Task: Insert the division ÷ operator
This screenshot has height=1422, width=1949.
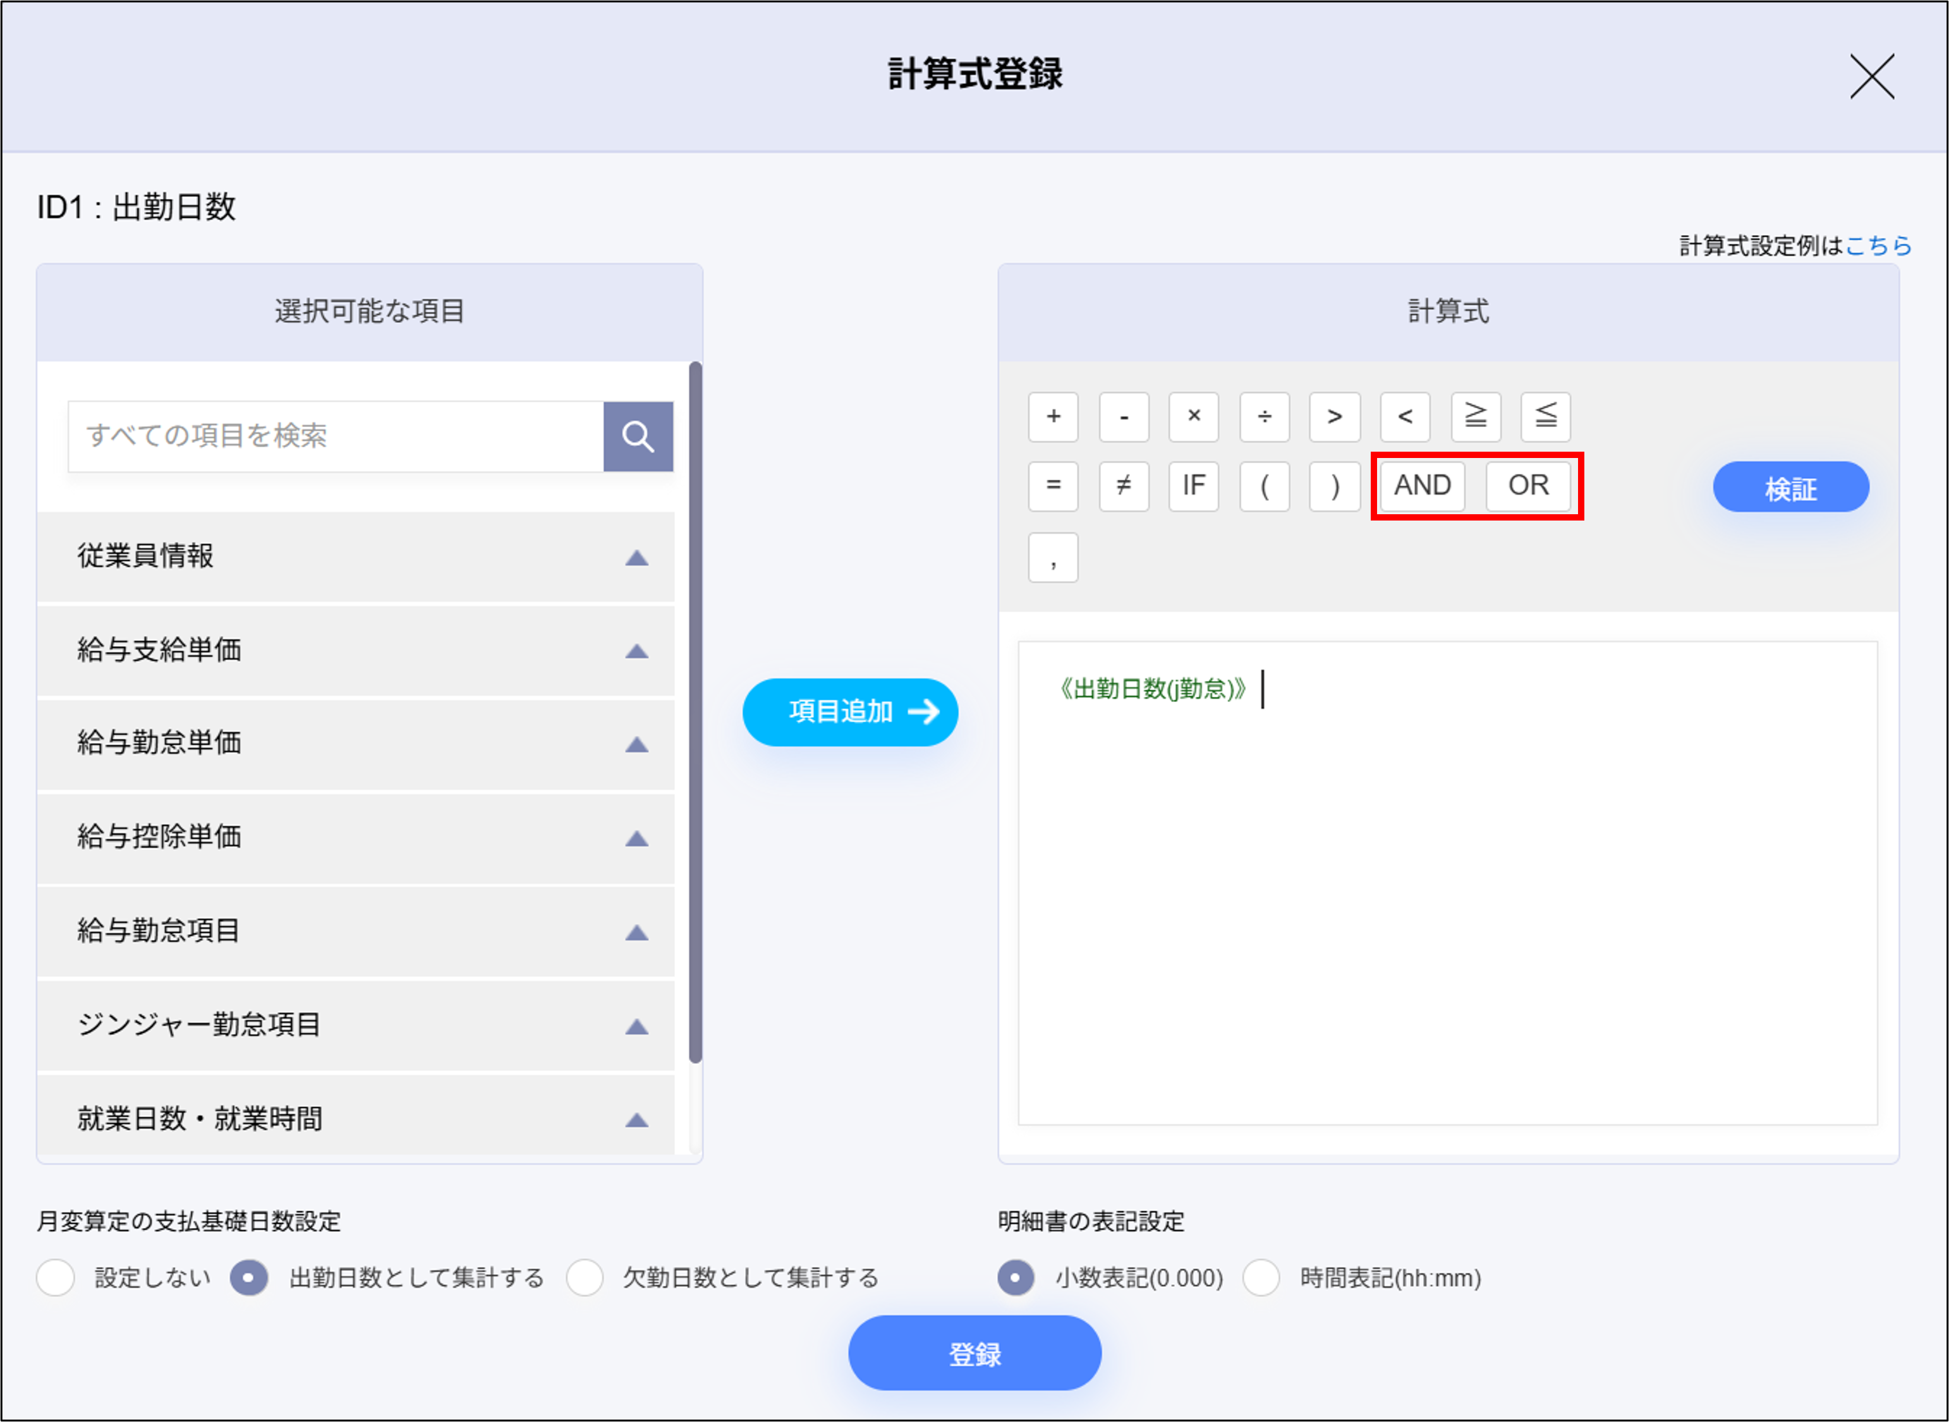Action: (x=1264, y=418)
